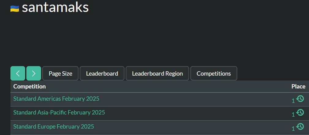The image size is (309, 135).
Task: Open the Leaderboard filter dropdown
Action: tap(102, 73)
